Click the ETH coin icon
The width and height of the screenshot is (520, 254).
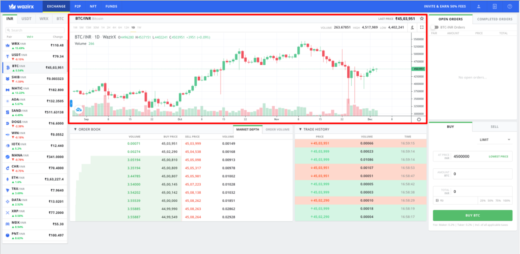pyautogui.click(x=7, y=179)
